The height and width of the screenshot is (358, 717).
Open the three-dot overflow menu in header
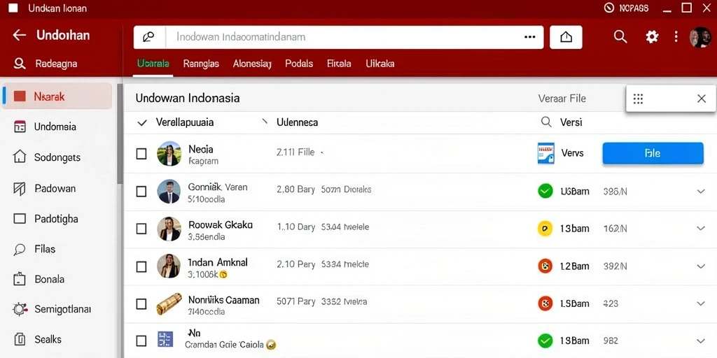[676, 36]
